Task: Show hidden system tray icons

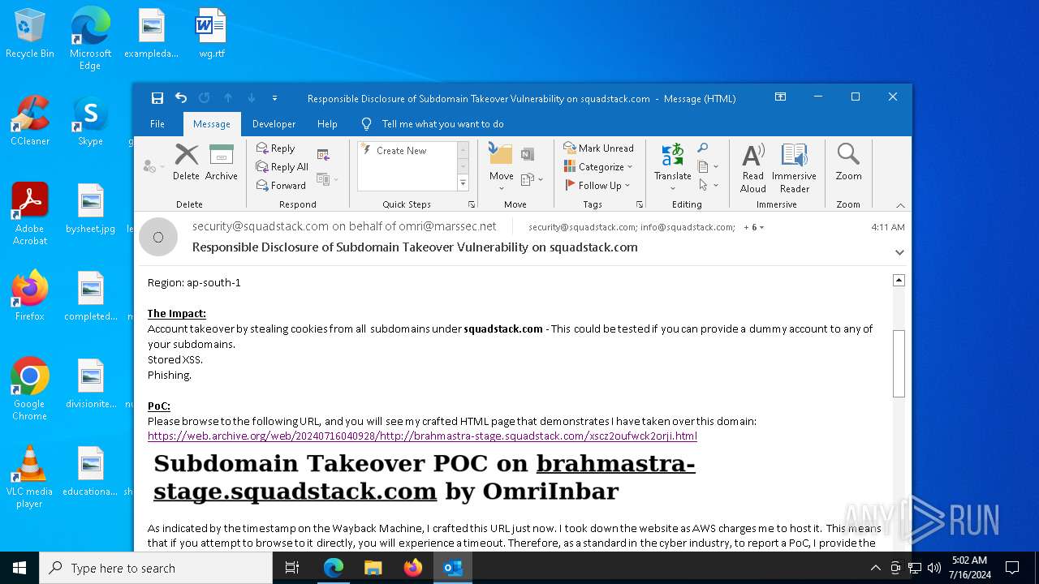Action: tap(875, 568)
